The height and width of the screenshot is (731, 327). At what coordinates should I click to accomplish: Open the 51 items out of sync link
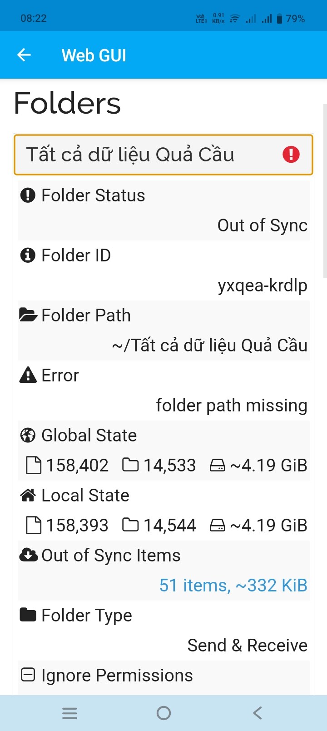[233, 586]
